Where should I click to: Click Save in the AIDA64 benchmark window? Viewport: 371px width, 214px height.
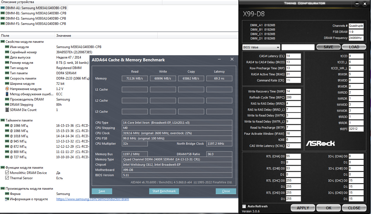click(102, 191)
